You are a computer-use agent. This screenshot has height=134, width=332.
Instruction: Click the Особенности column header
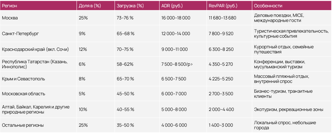pos(268,6)
